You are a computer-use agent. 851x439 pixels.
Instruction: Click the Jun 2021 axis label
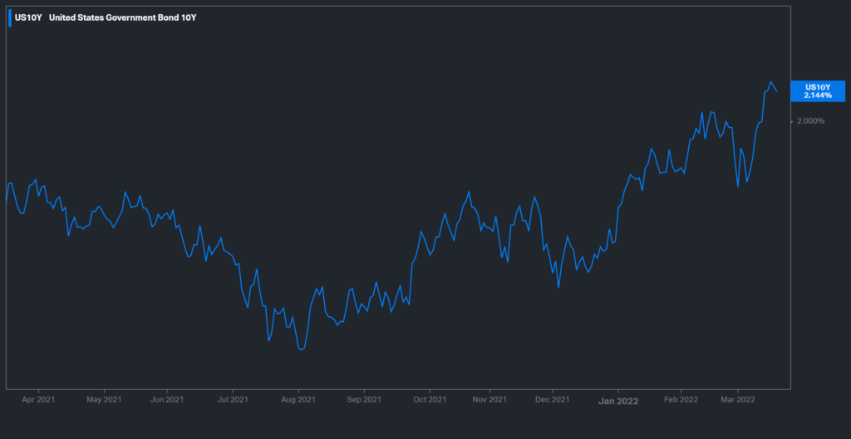(166, 400)
